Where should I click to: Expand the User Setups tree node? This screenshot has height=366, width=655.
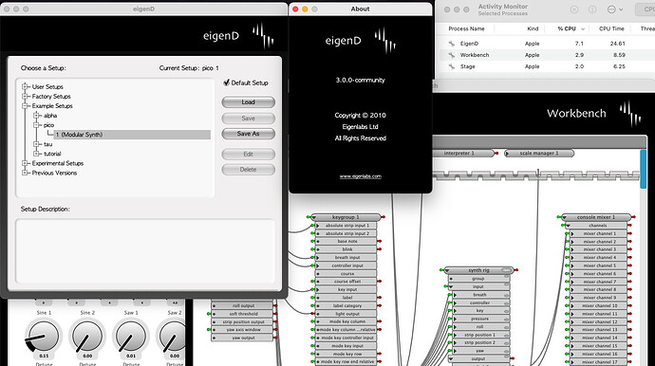point(25,86)
